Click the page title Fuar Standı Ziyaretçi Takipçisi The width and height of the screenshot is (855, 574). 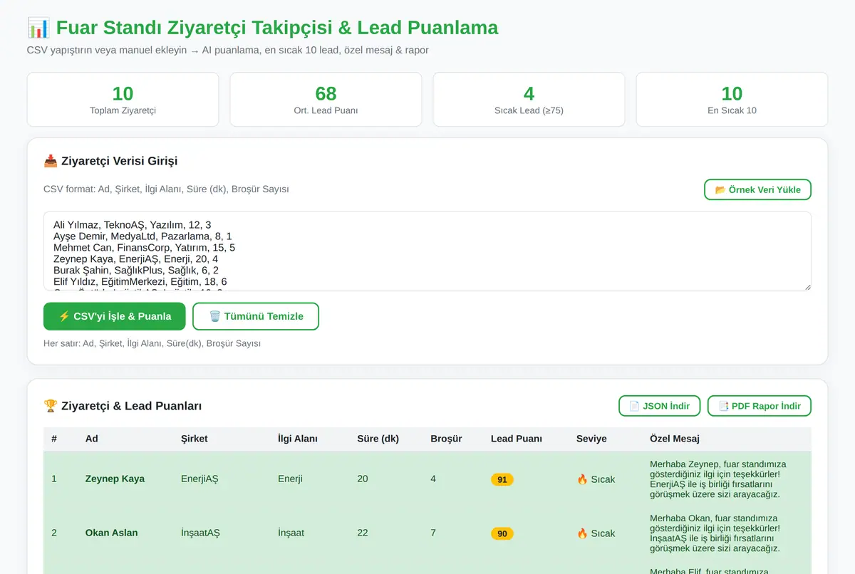point(277,28)
